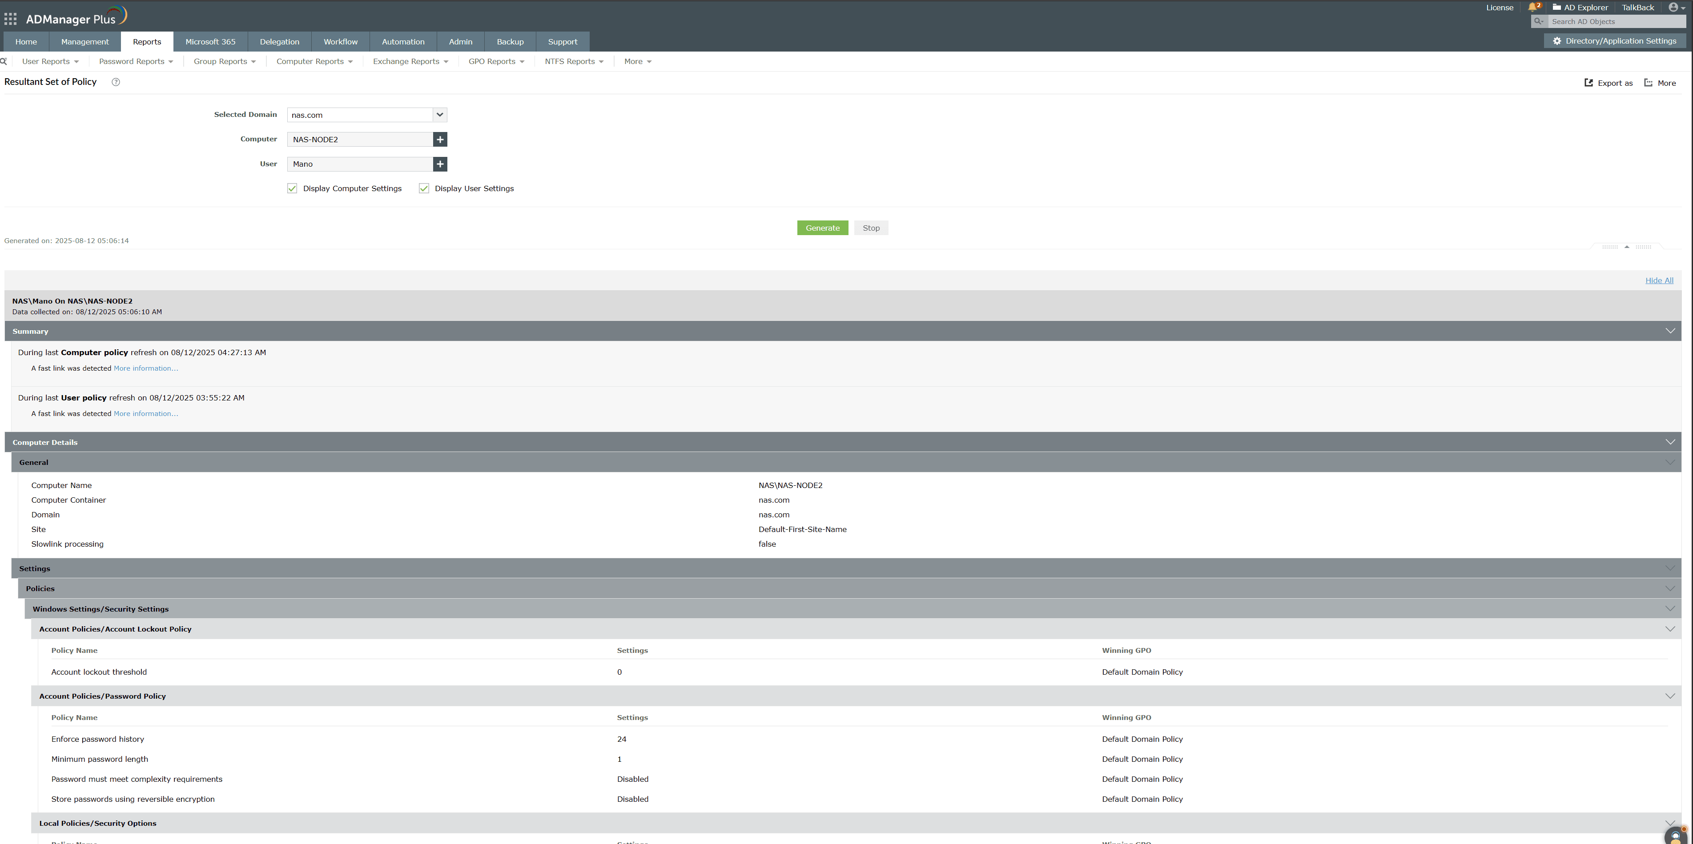Collapse the Summary section
This screenshot has height=844, width=1693.
point(1670,331)
